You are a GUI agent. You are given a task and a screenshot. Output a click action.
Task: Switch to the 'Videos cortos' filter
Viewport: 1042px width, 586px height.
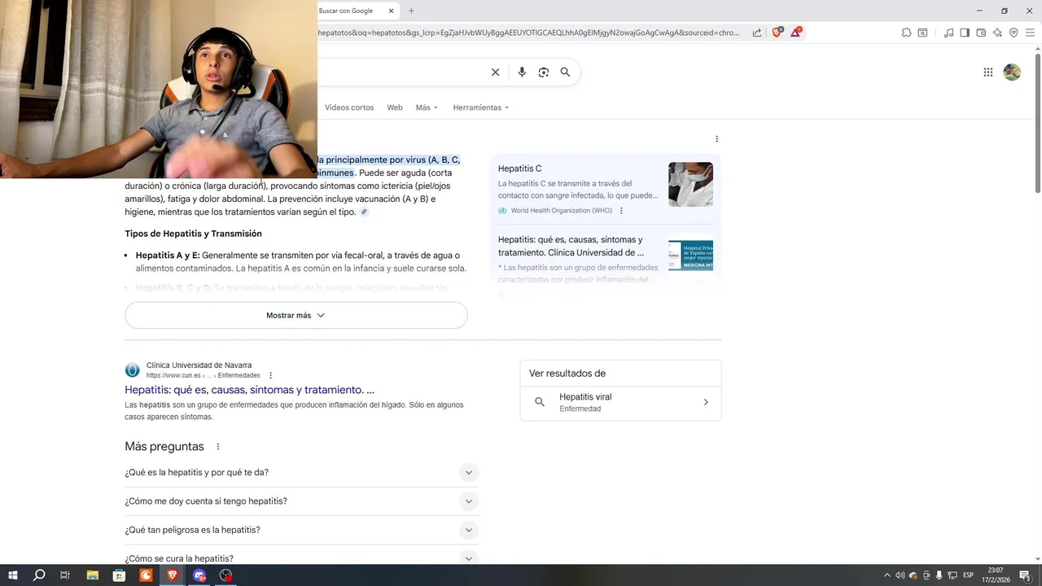tap(349, 107)
